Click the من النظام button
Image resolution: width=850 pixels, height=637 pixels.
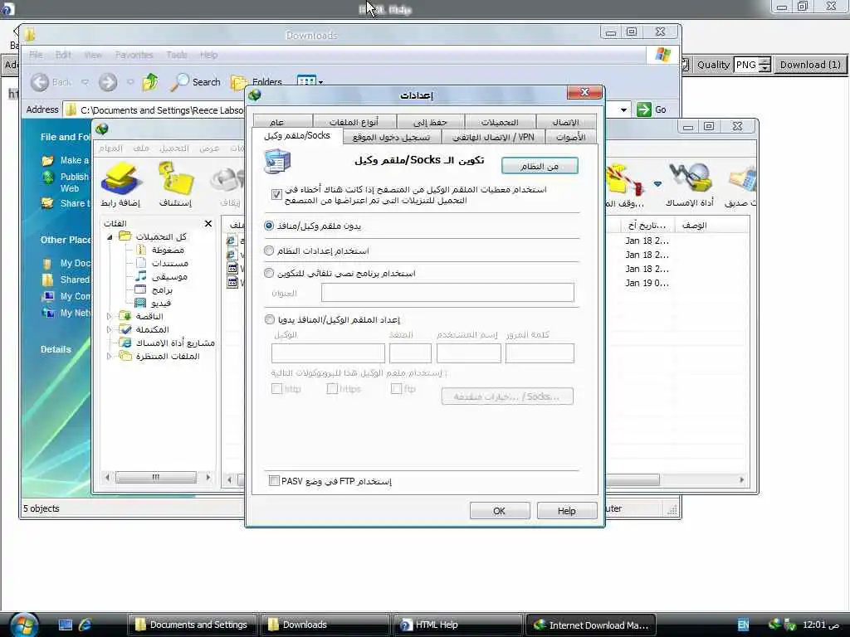tap(540, 166)
